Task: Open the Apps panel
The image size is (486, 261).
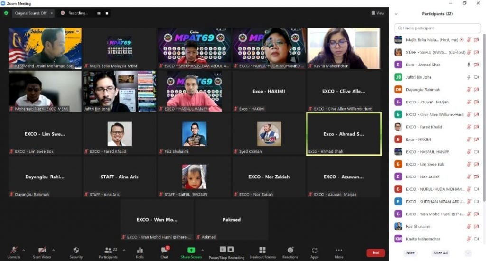Action: [314, 252]
